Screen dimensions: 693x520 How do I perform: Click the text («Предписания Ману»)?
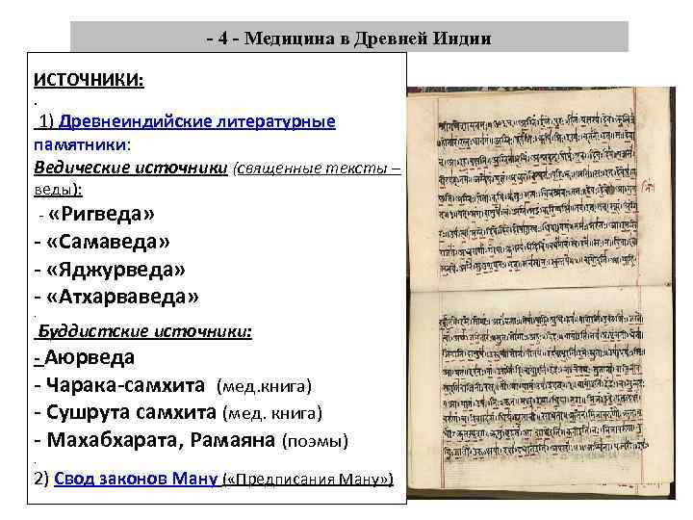pos(308,480)
